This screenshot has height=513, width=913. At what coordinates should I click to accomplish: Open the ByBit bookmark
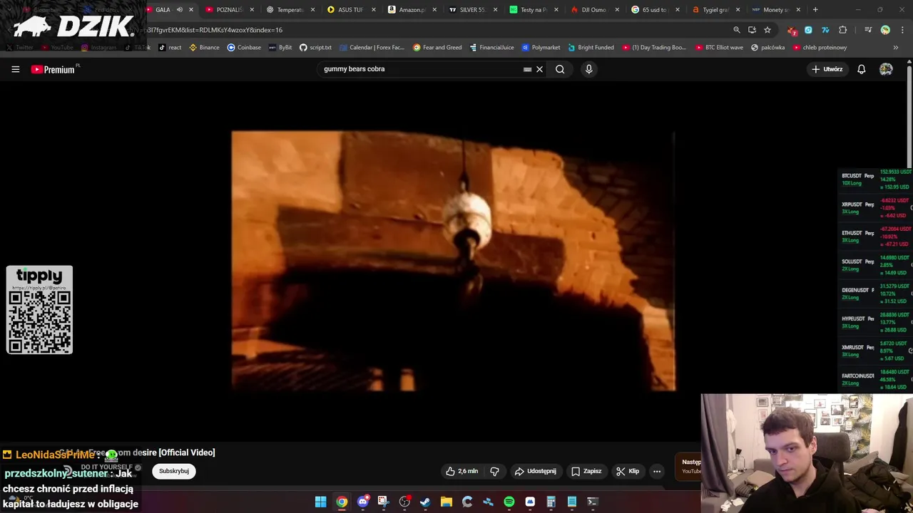(280, 48)
